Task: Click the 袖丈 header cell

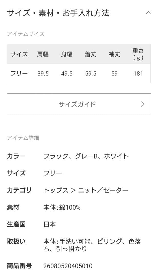Action: [x=114, y=54]
